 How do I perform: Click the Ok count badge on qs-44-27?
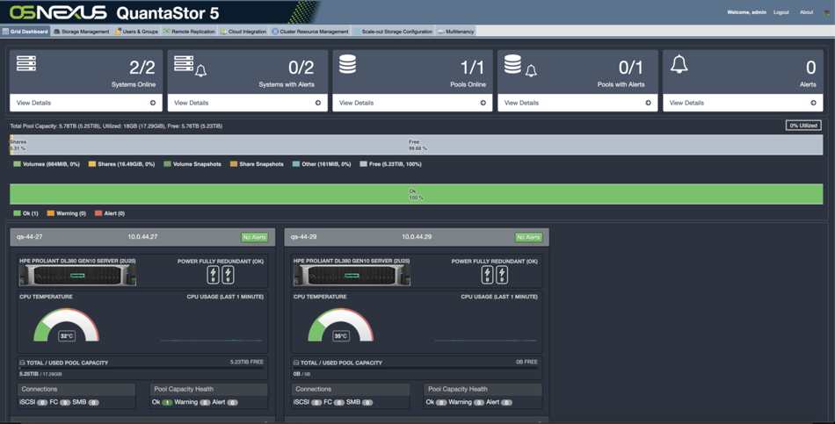pos(167,403)
